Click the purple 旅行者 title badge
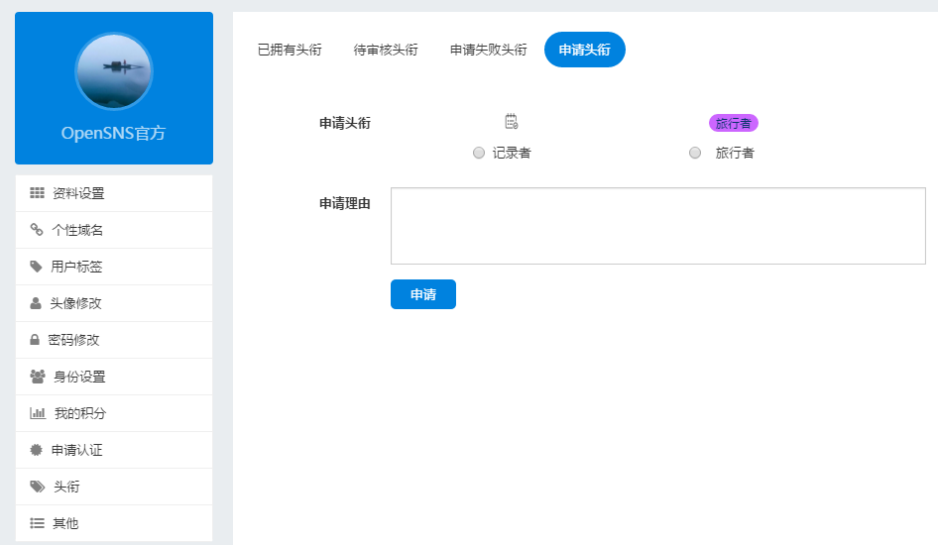Screen dimensions: 938x545 (x=734, y=123)
